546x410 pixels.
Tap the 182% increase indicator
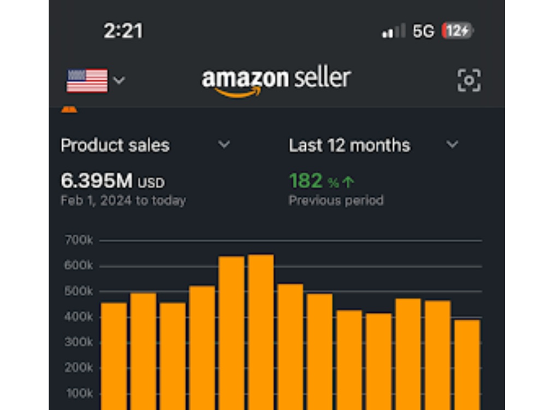pyautogui.click(x=322, y=181)
